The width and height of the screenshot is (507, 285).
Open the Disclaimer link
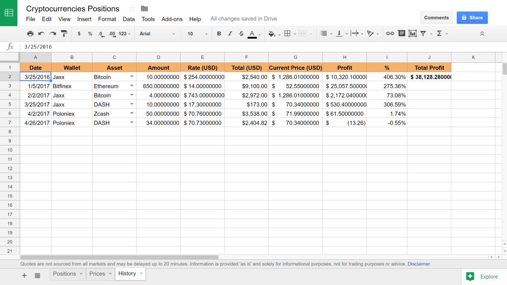pos(419,264)
